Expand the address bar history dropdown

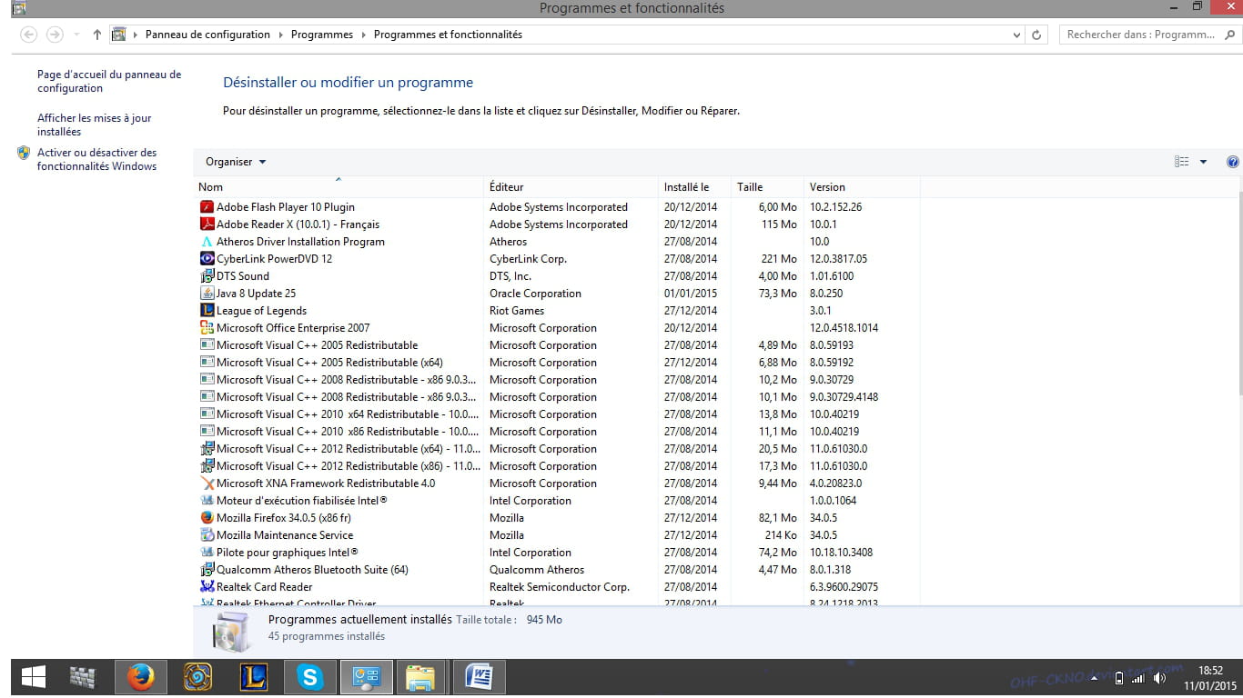pos(1017,35)
